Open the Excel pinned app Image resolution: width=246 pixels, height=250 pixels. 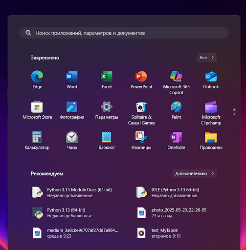(107, 80)
